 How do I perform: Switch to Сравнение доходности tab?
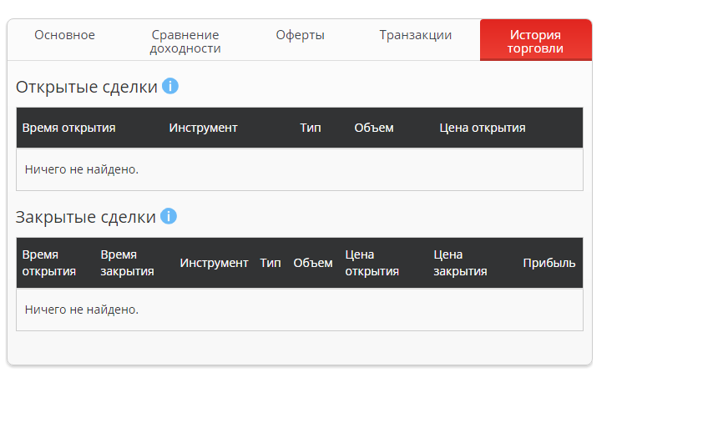pos(185,41)
